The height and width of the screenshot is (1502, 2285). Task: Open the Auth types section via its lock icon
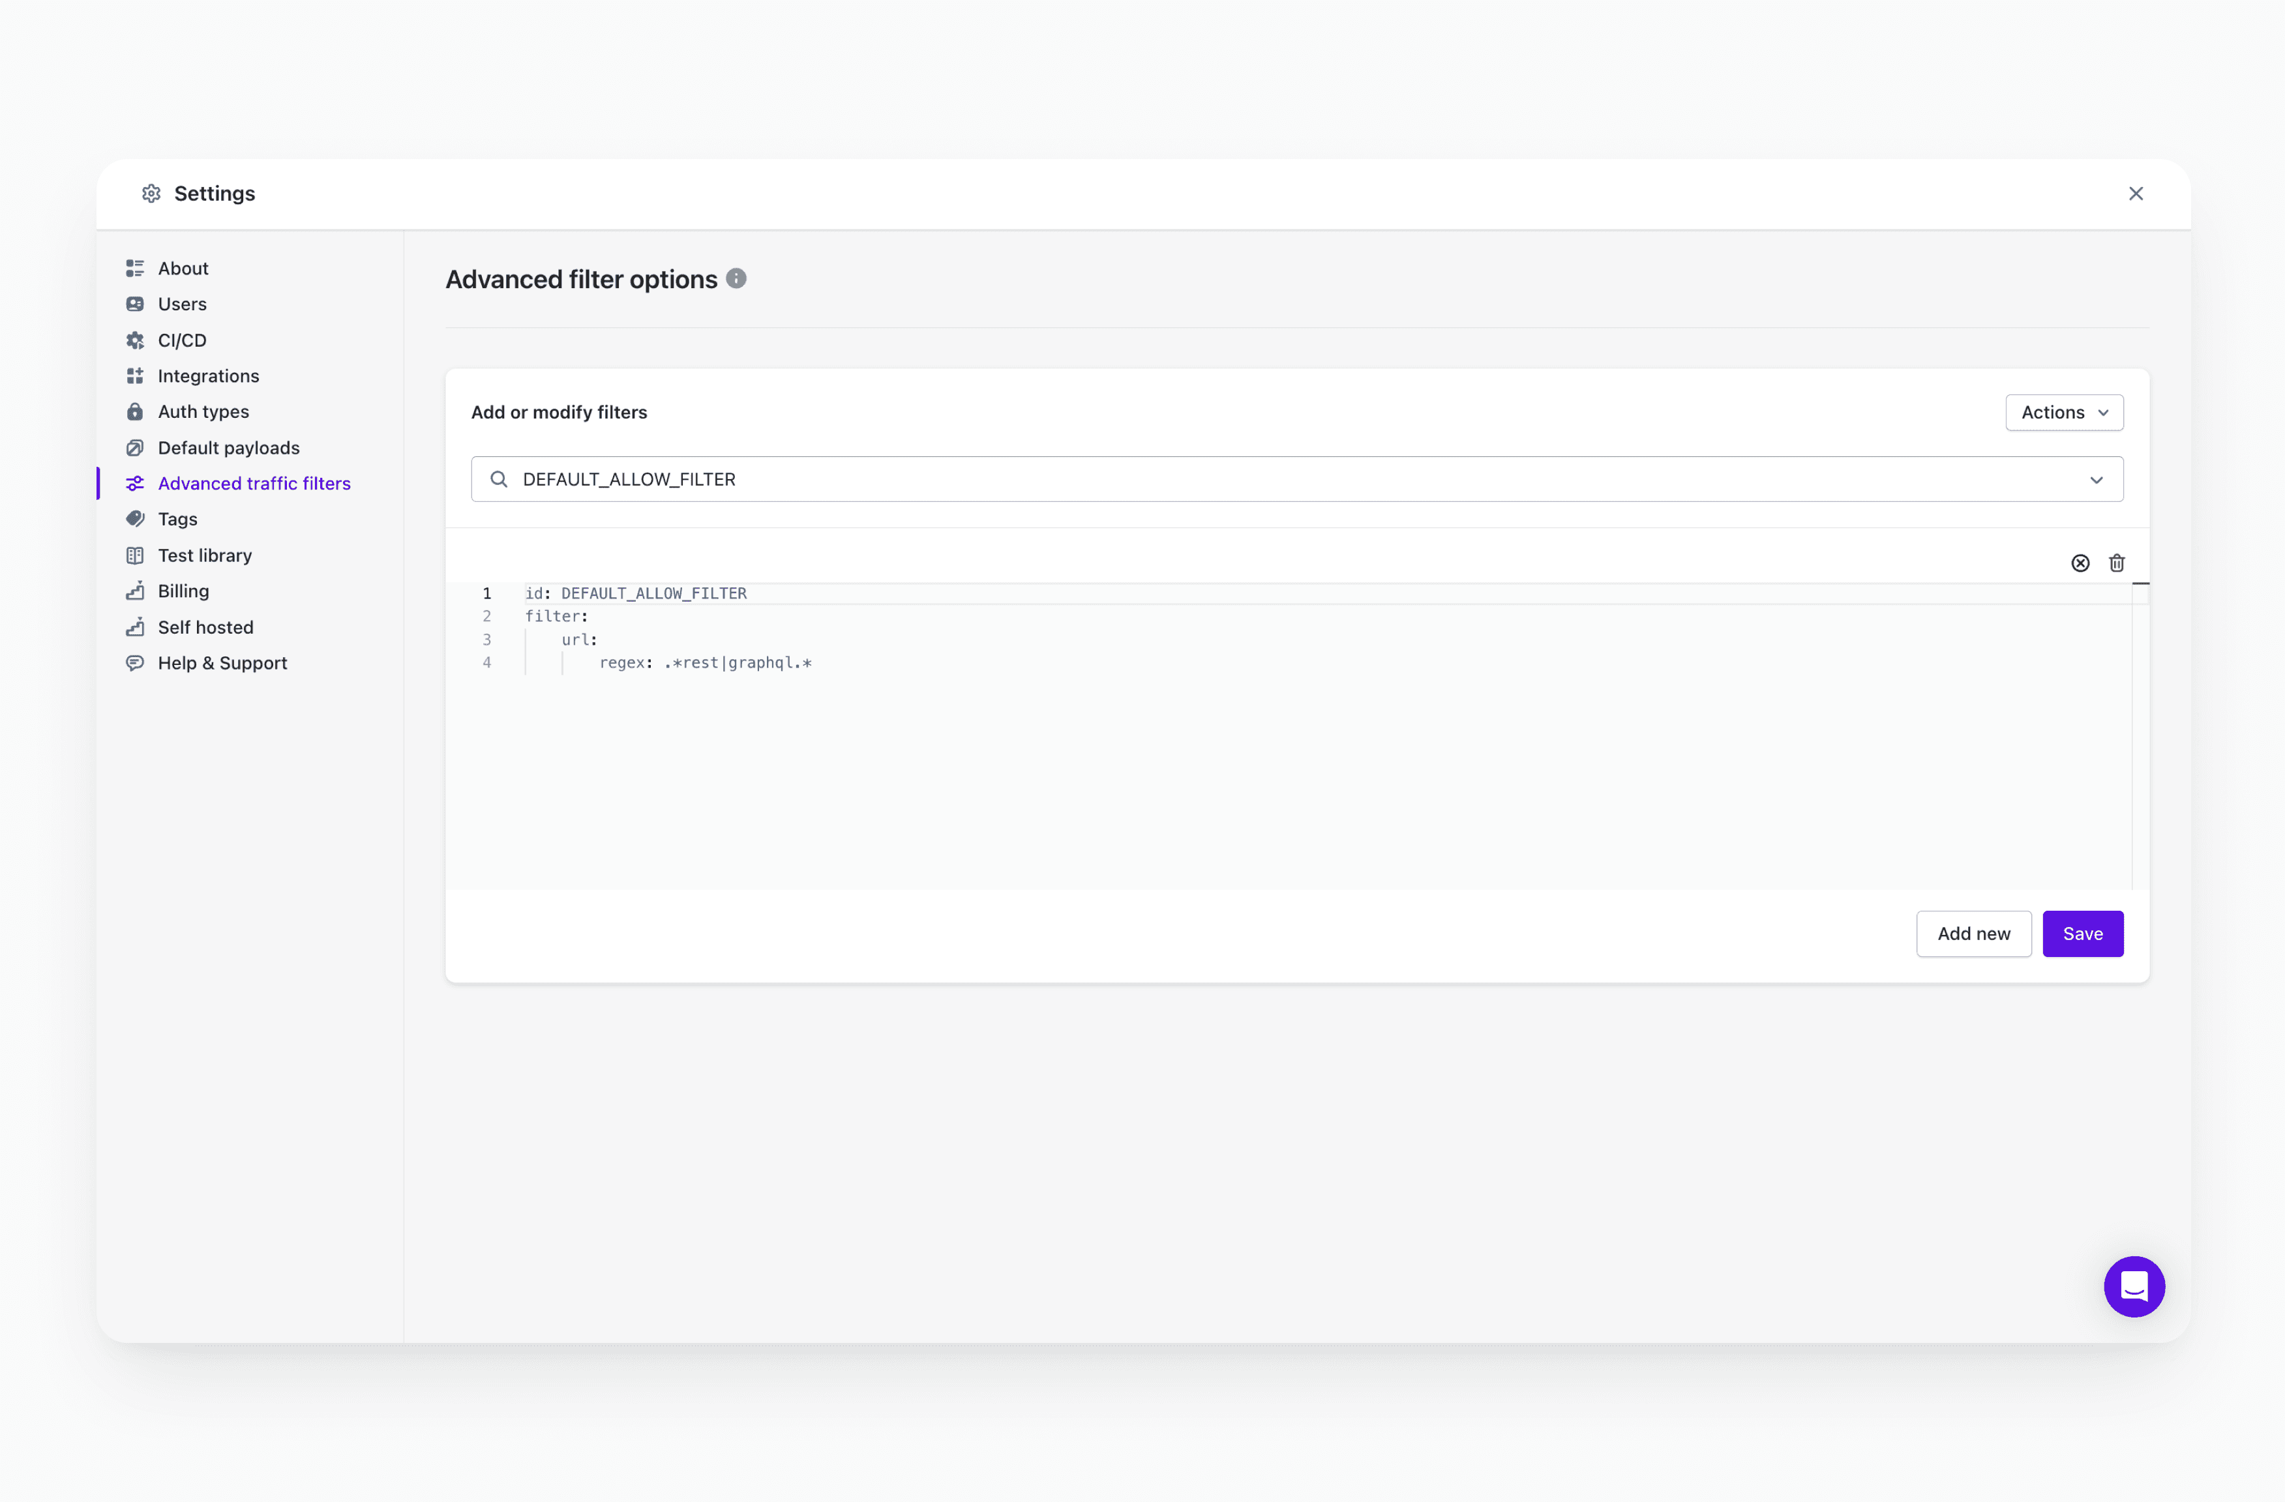pyautogui.click(x=136, y=411)
